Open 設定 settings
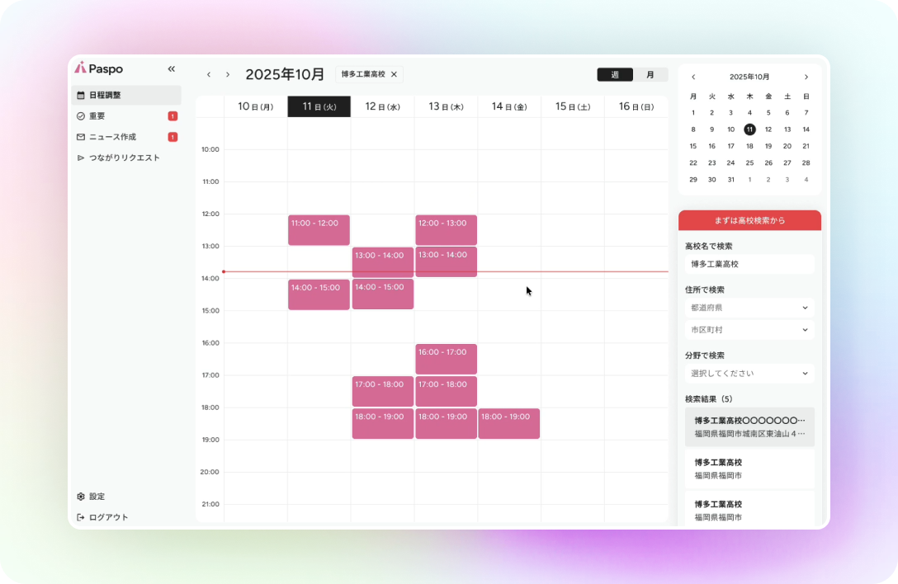Viewport: 898px width, 584px height. click(x=91, y=497)
